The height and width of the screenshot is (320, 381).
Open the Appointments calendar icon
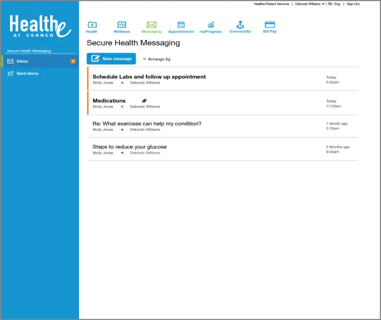[181, 25]
